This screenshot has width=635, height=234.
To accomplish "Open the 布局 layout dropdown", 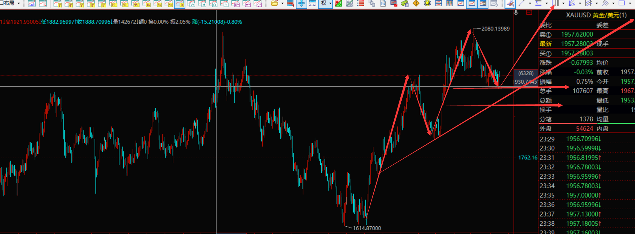I will (x=19, y=3).
